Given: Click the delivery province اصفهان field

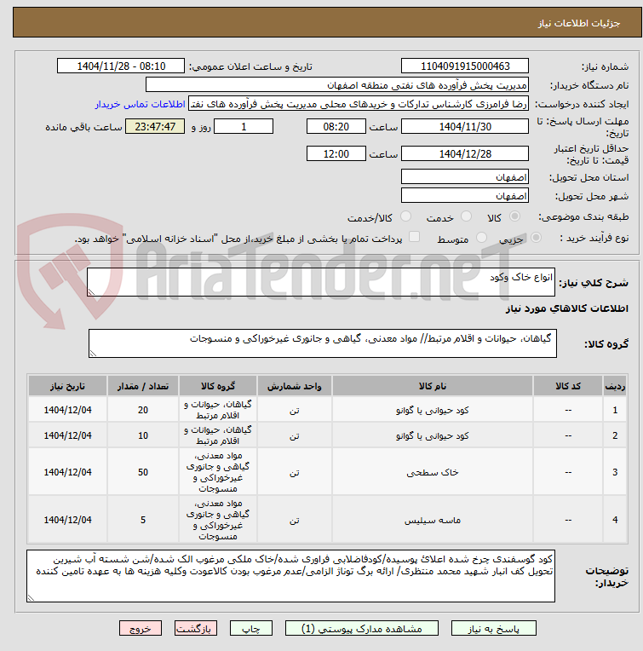Looking at the screenshot, I should click(465, 177).
